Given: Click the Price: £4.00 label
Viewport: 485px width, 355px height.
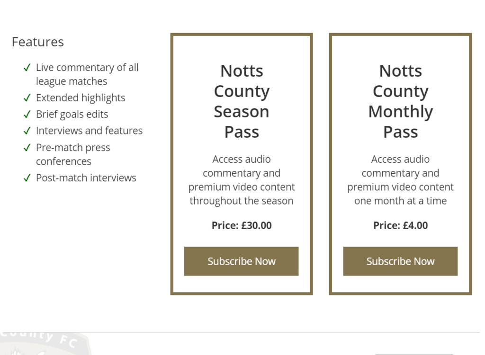Looking at the screenshot, I should [x=400, y=225].
